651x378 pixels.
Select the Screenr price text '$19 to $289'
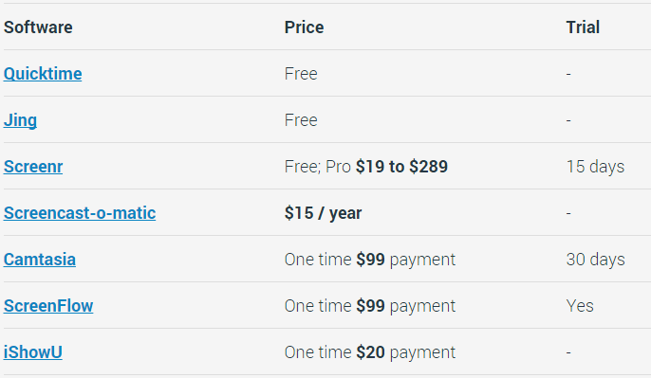pos(402,167)
